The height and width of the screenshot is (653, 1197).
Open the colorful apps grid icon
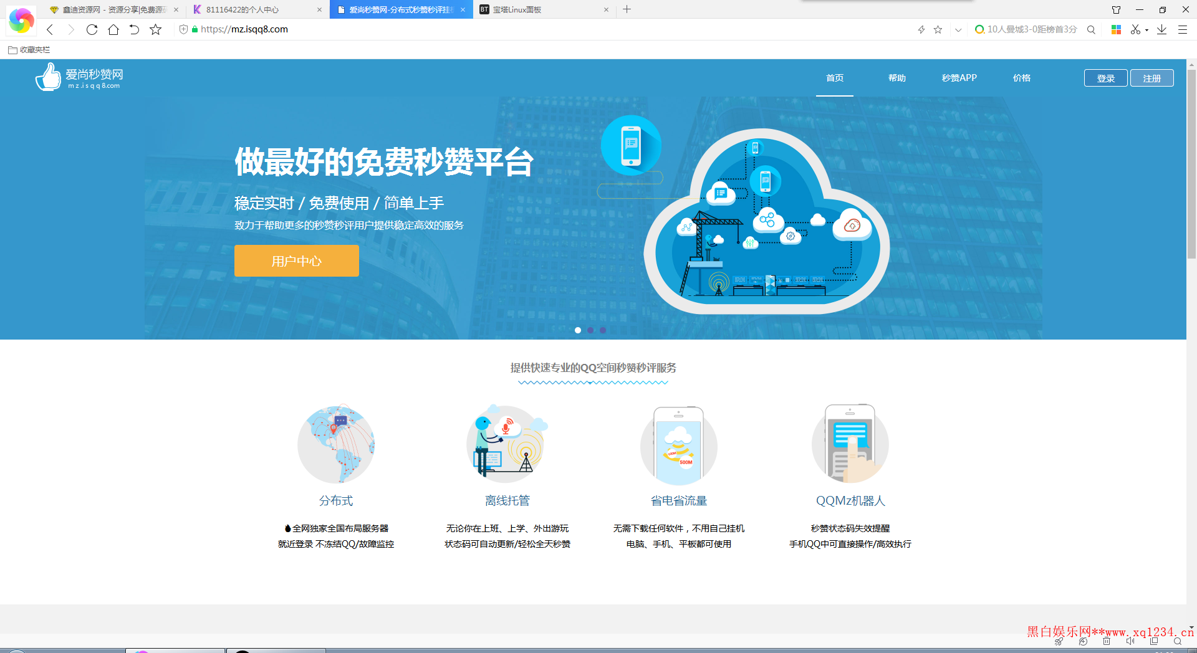1116,29
